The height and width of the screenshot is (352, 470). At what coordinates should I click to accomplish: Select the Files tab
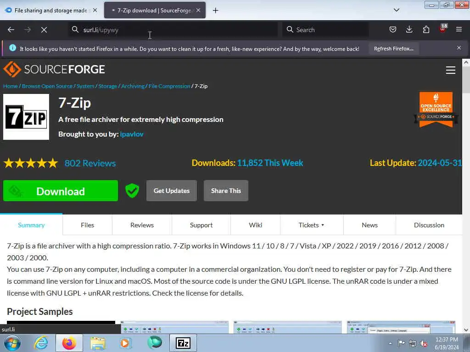click(88, 225)
